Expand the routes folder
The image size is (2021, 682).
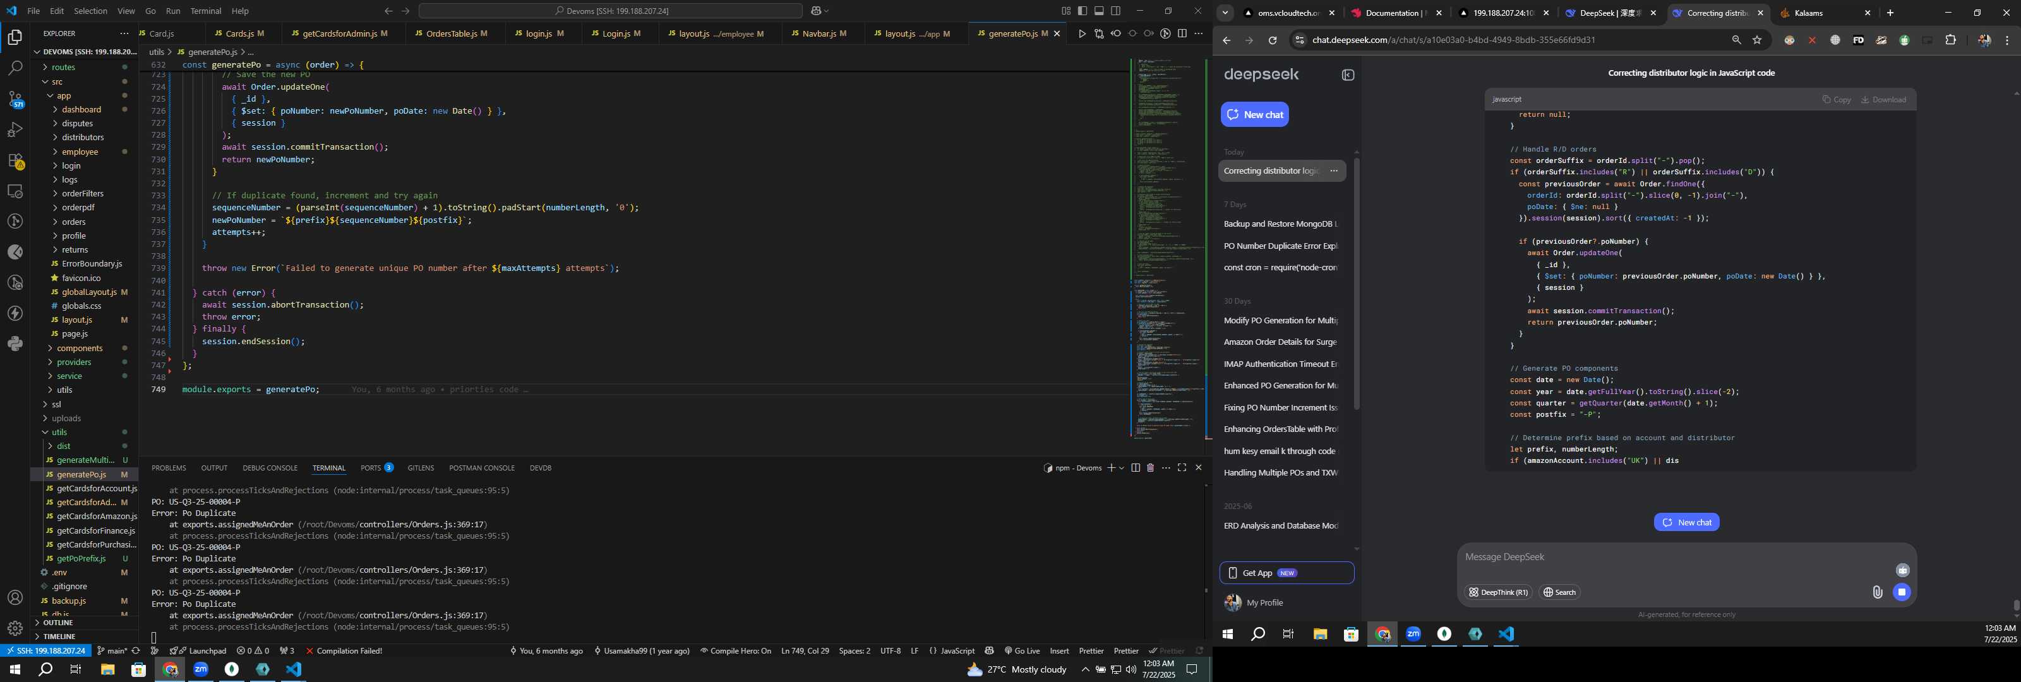(63, 68)
